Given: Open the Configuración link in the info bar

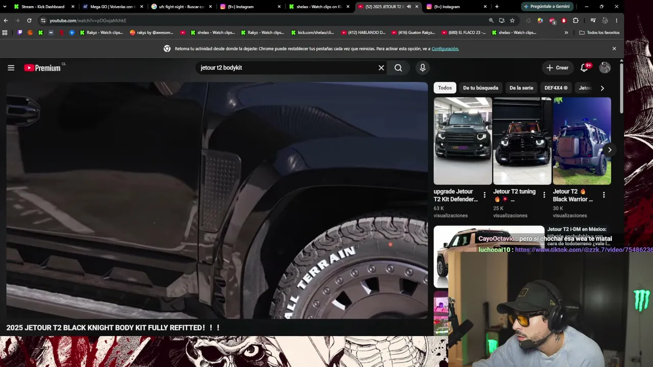Looking at the screenshot, I should 445,49.
